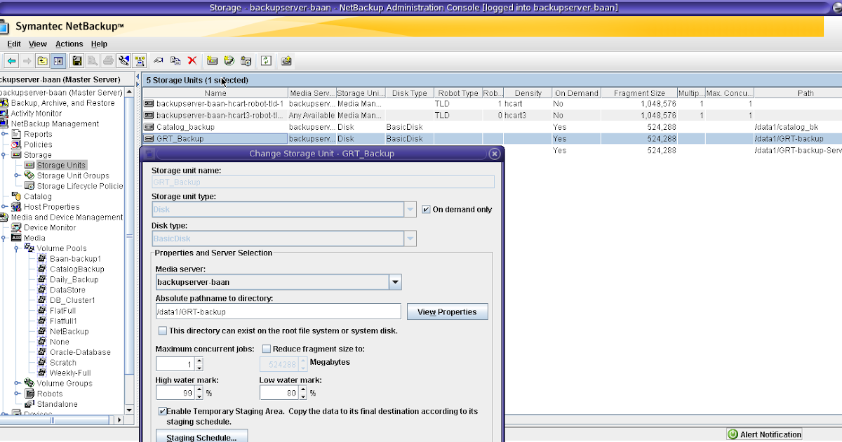Click the copy toolbar icon
Screen dimensions: 842x442
click(175, 61)
